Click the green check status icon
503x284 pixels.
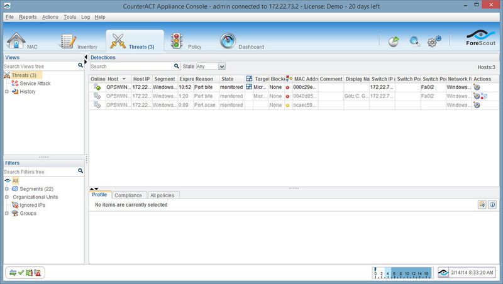tap(21, 273)
